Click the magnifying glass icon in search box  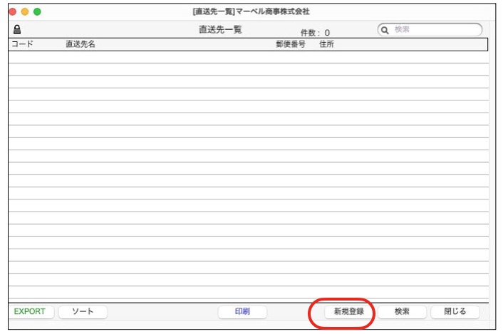coord(385,30)
